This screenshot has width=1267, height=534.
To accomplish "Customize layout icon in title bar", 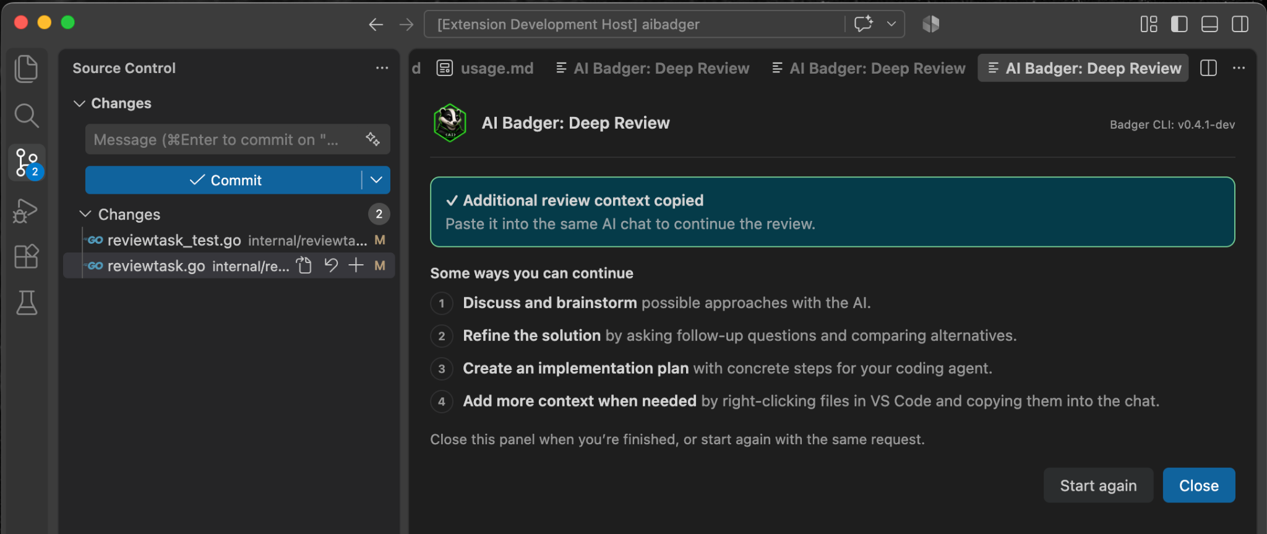I will click(1149, 24).
